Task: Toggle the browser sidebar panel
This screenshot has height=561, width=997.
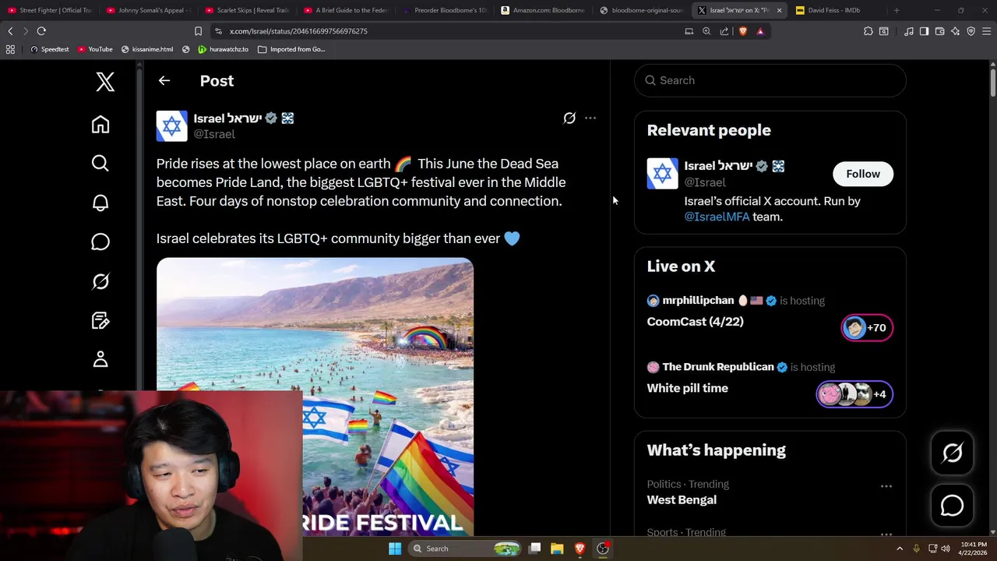Action: (x=924, y=31)
